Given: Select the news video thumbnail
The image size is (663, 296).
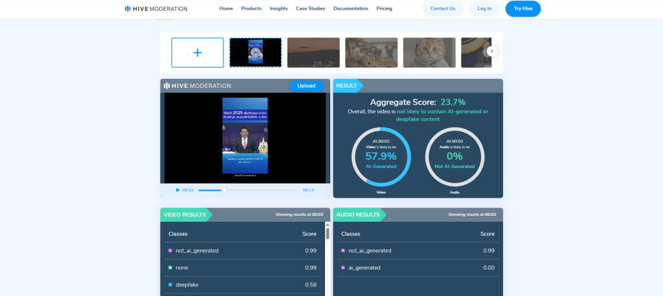Looking at the screenshot, I should [255, 52].
